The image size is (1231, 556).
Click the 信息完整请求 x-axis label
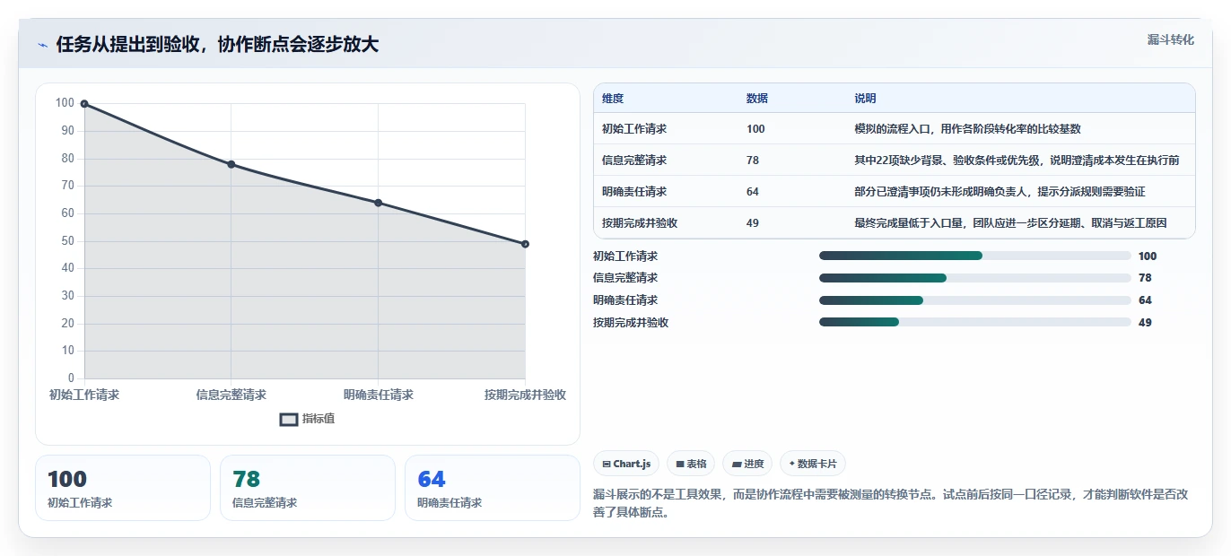pos(231,395)
